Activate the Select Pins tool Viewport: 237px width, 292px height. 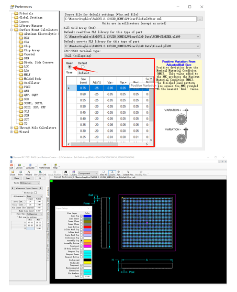(128, 173)
